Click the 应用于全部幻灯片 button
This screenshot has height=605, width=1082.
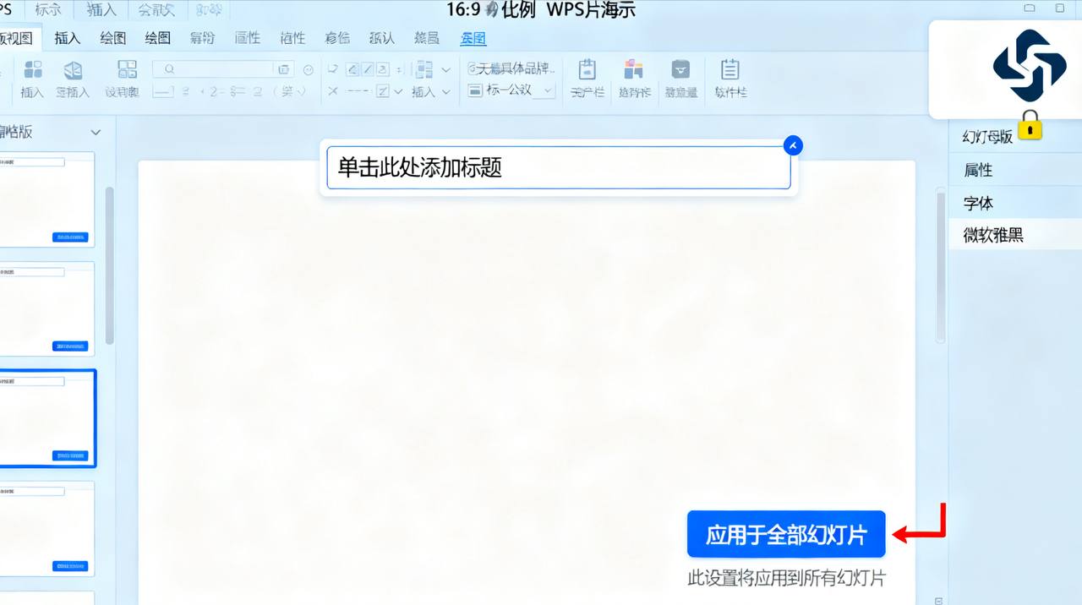point(786,534)
